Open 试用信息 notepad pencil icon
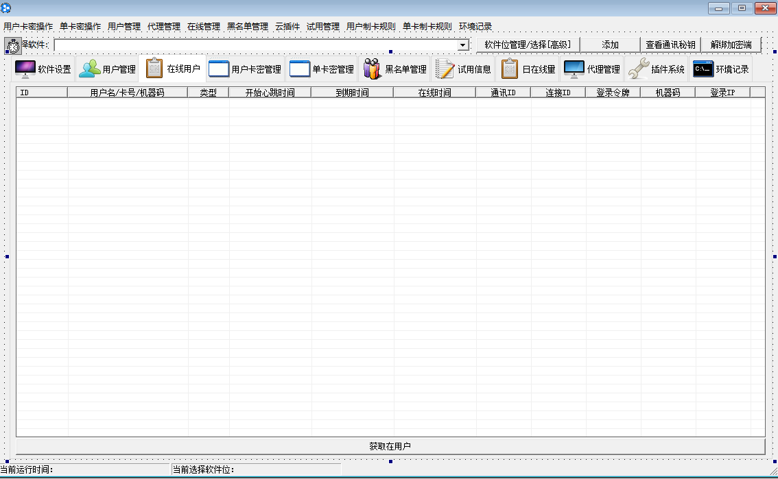778x479 pixels. click(x=445, y=69)
